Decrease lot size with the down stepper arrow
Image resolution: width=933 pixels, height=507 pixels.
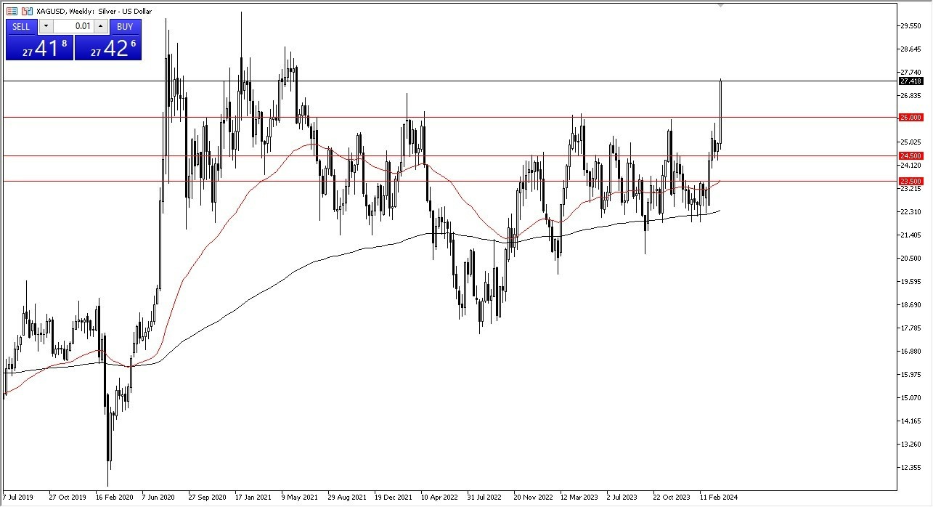(x=46, y=26)
